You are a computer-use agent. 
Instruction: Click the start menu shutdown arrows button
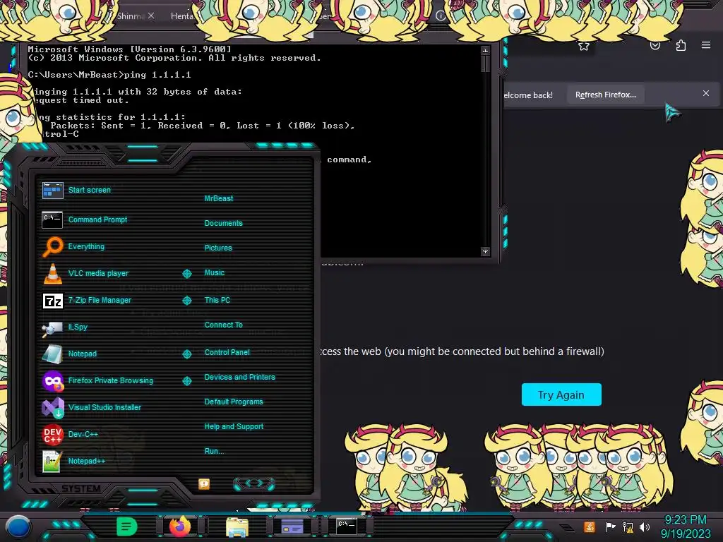click(254, 483)
